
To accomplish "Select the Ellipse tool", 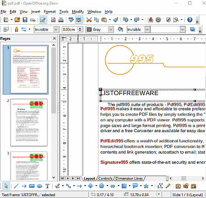I will click(39, 186).
